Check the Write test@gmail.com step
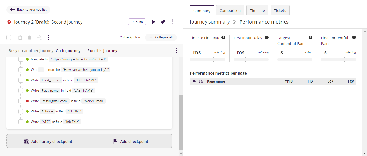 tap(21, 101)
